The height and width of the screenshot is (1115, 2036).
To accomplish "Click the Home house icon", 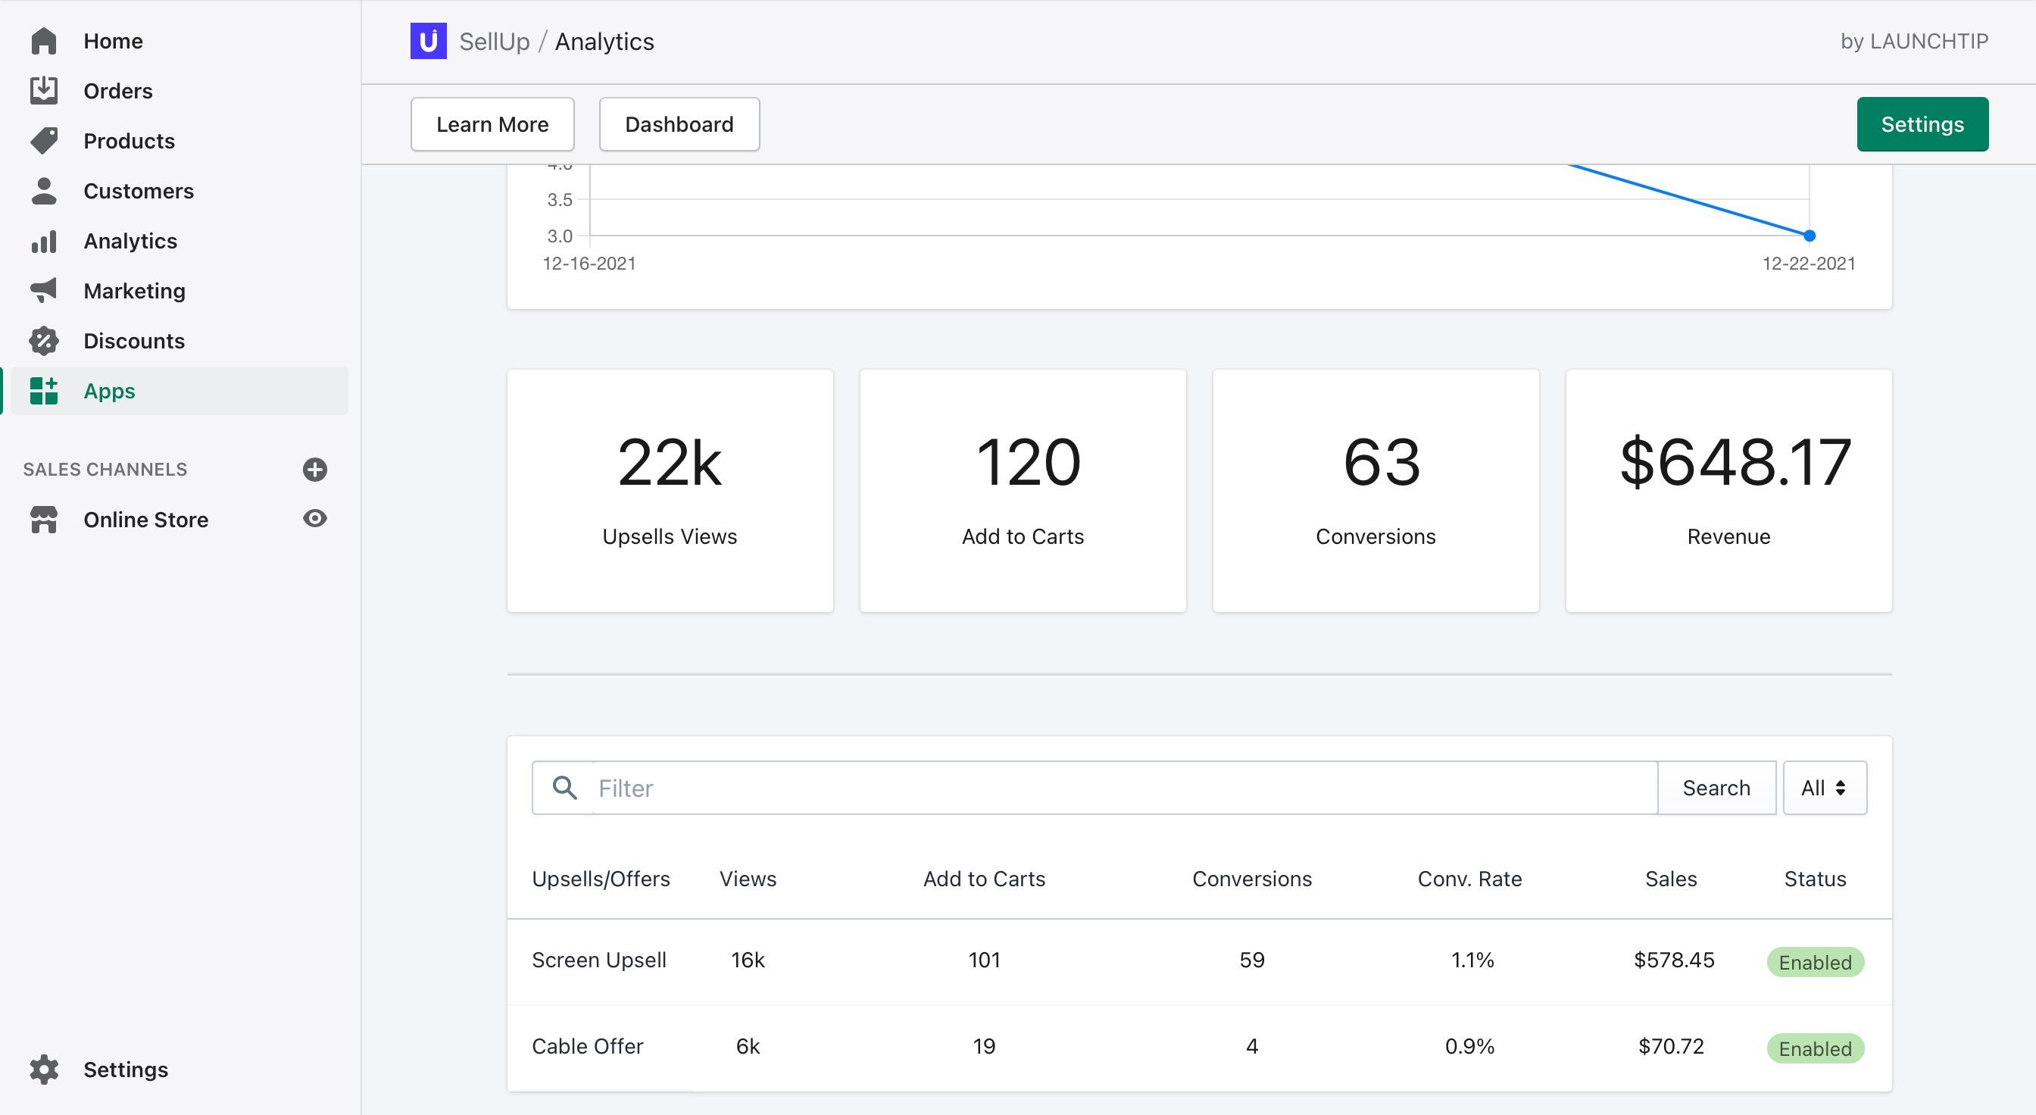I will tap(43, 41).
